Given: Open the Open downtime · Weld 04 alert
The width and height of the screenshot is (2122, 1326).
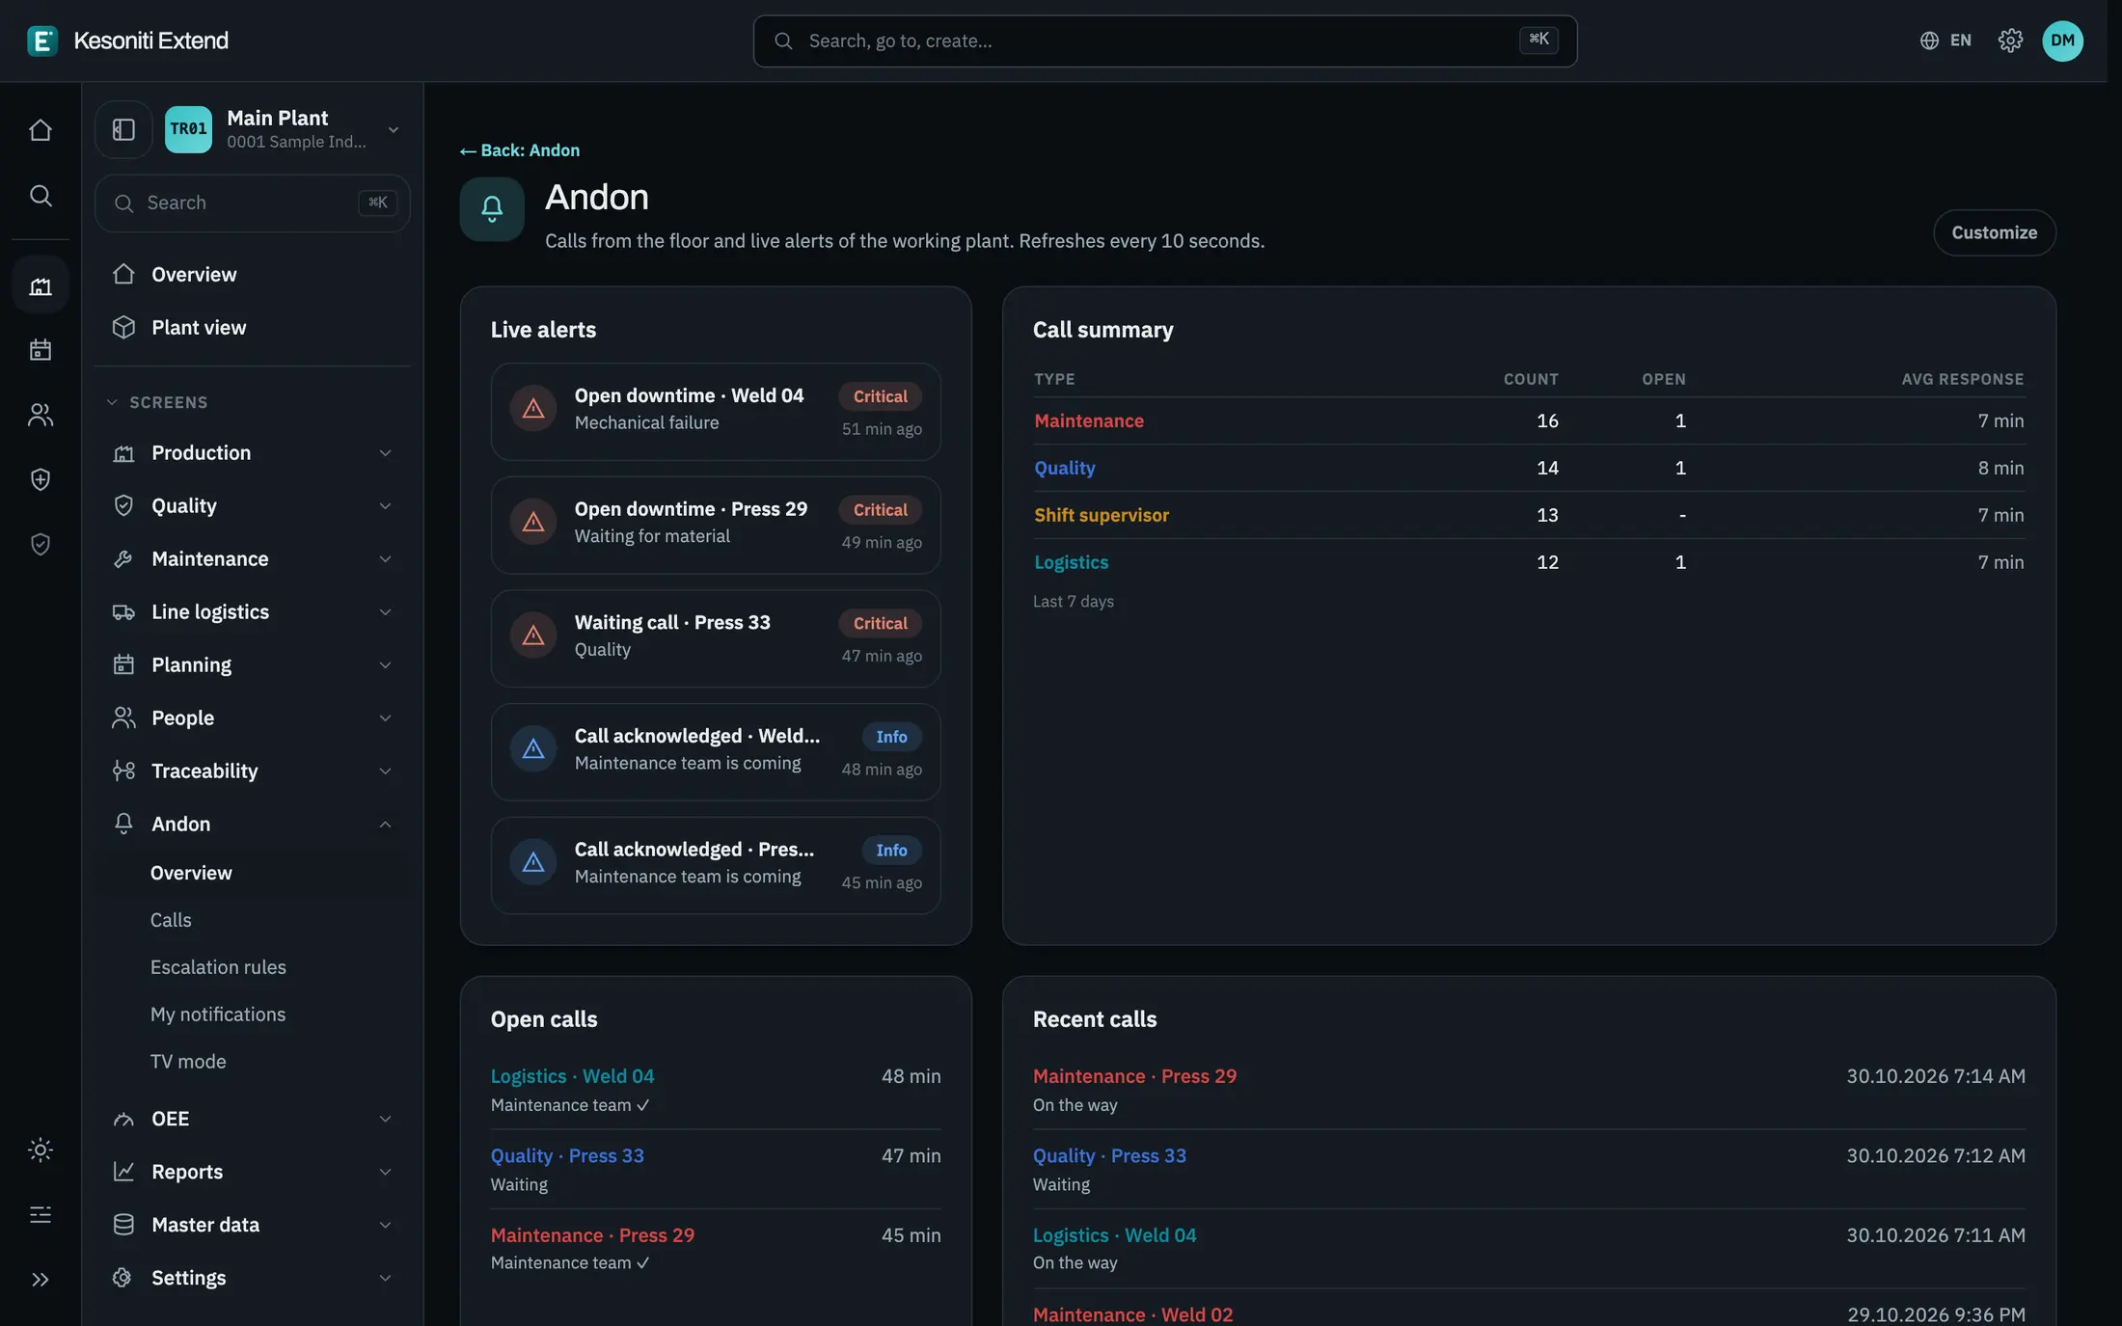Looking at the screenshot, I should (x=716, y=412).
